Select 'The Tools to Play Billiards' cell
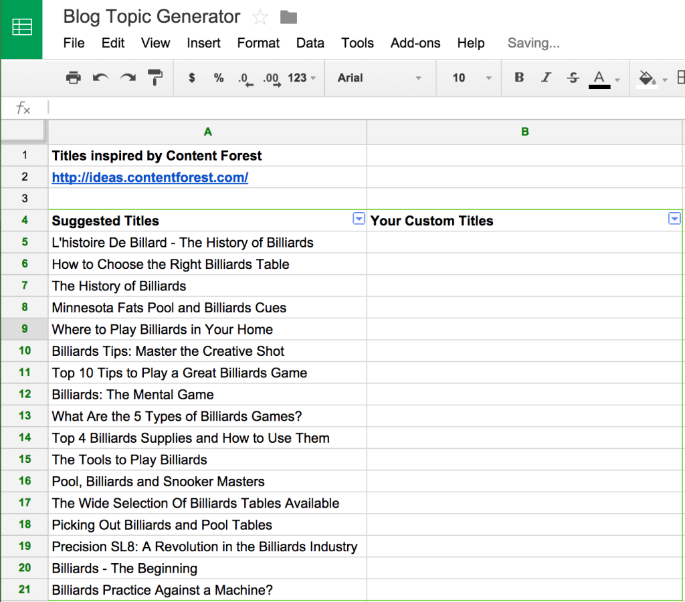Image resolution: width=685 pixels, height=602 pixels. coord(207,460)
